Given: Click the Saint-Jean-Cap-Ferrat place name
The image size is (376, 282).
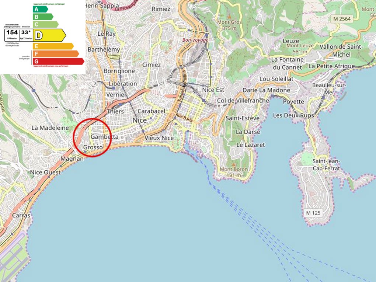Looking at the screenshot, I should click(x=326, y=165).
